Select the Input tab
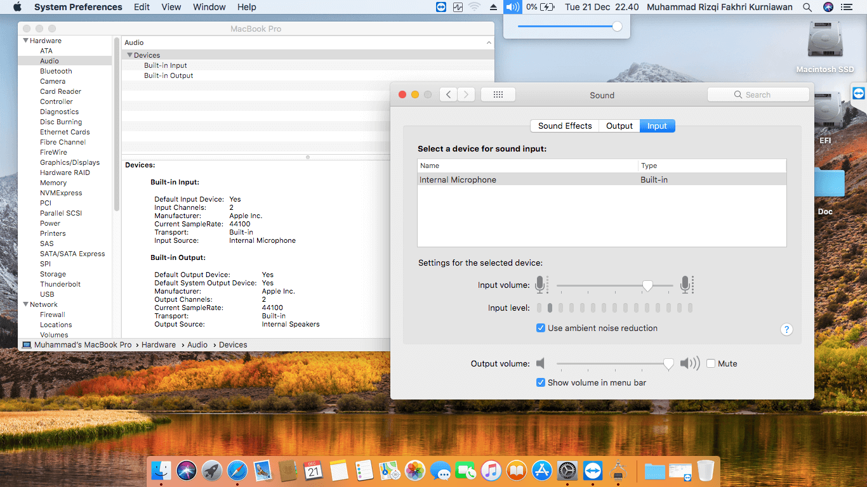This screenshot has height=487, width=867. [x=657, y=126]
